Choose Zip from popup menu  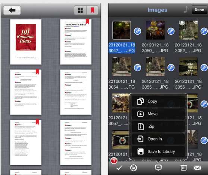tap(158, 126)
